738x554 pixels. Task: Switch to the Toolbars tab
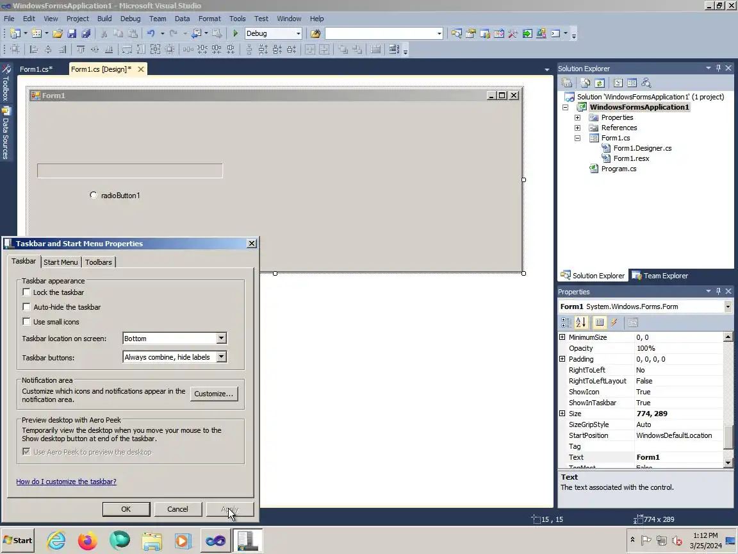coord(99,262)
